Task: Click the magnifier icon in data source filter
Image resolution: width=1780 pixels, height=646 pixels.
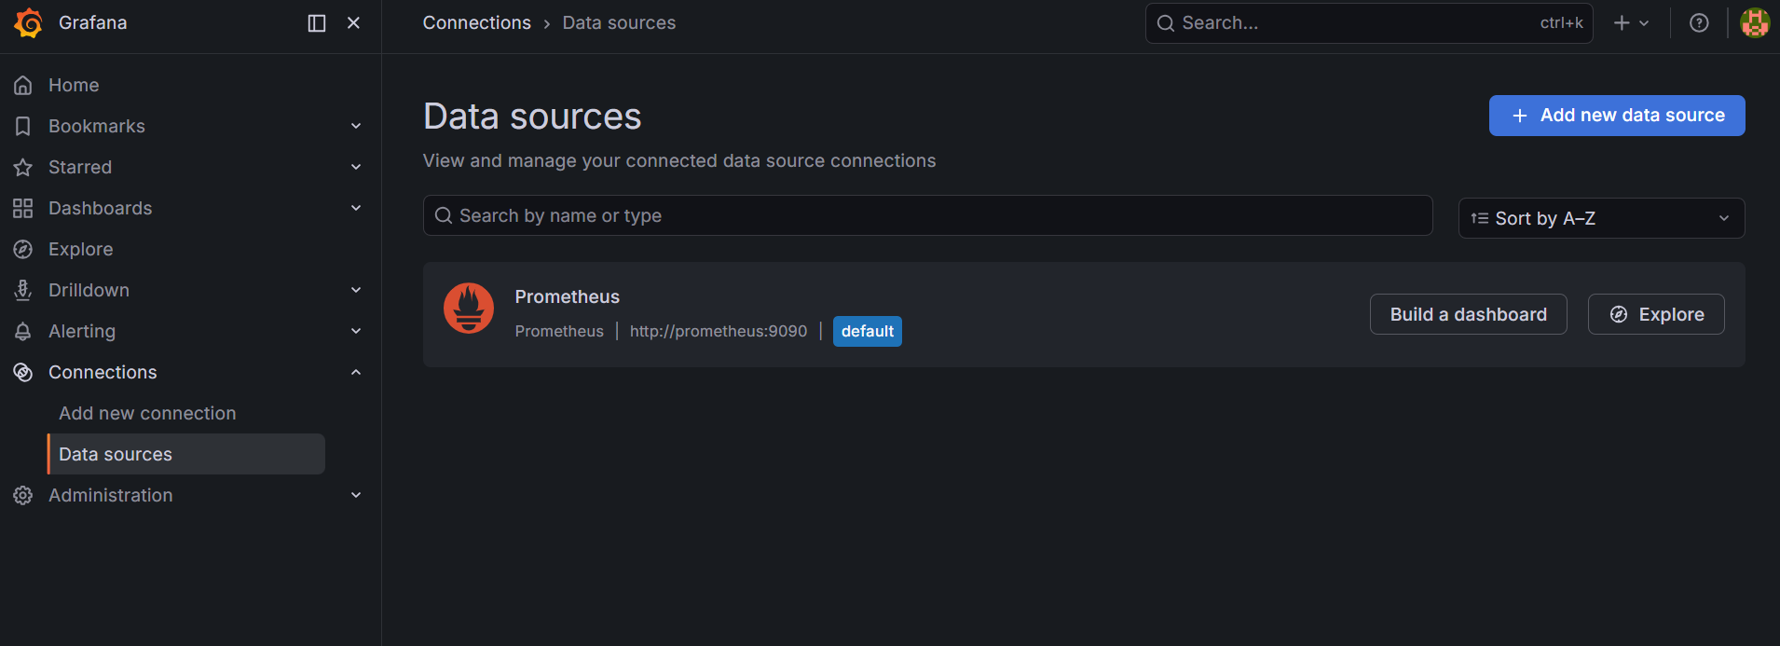Action: 444,215
